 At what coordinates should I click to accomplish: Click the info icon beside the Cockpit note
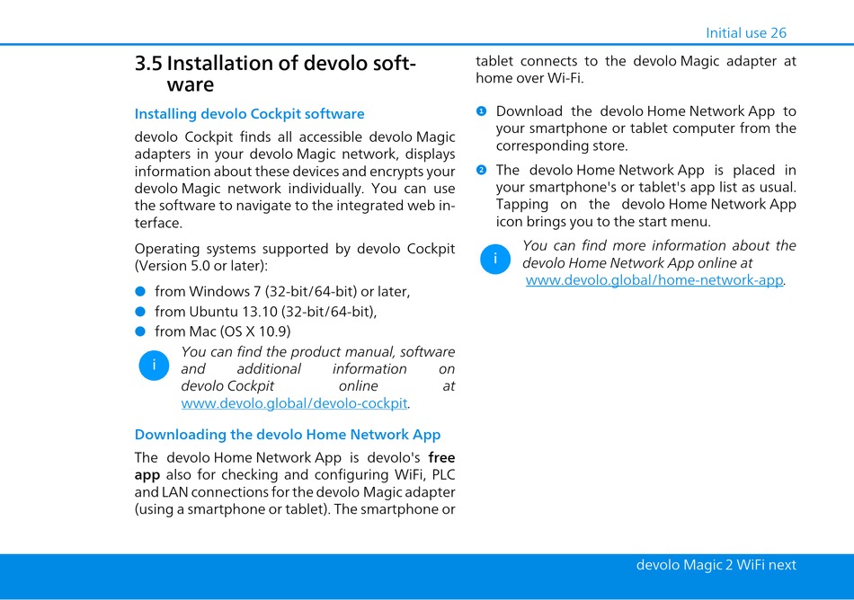154,365
